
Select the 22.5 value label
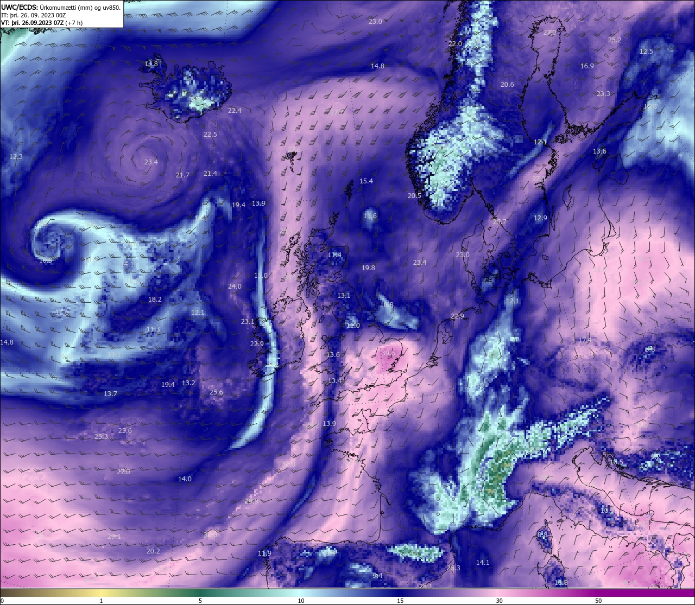[210, 135]
